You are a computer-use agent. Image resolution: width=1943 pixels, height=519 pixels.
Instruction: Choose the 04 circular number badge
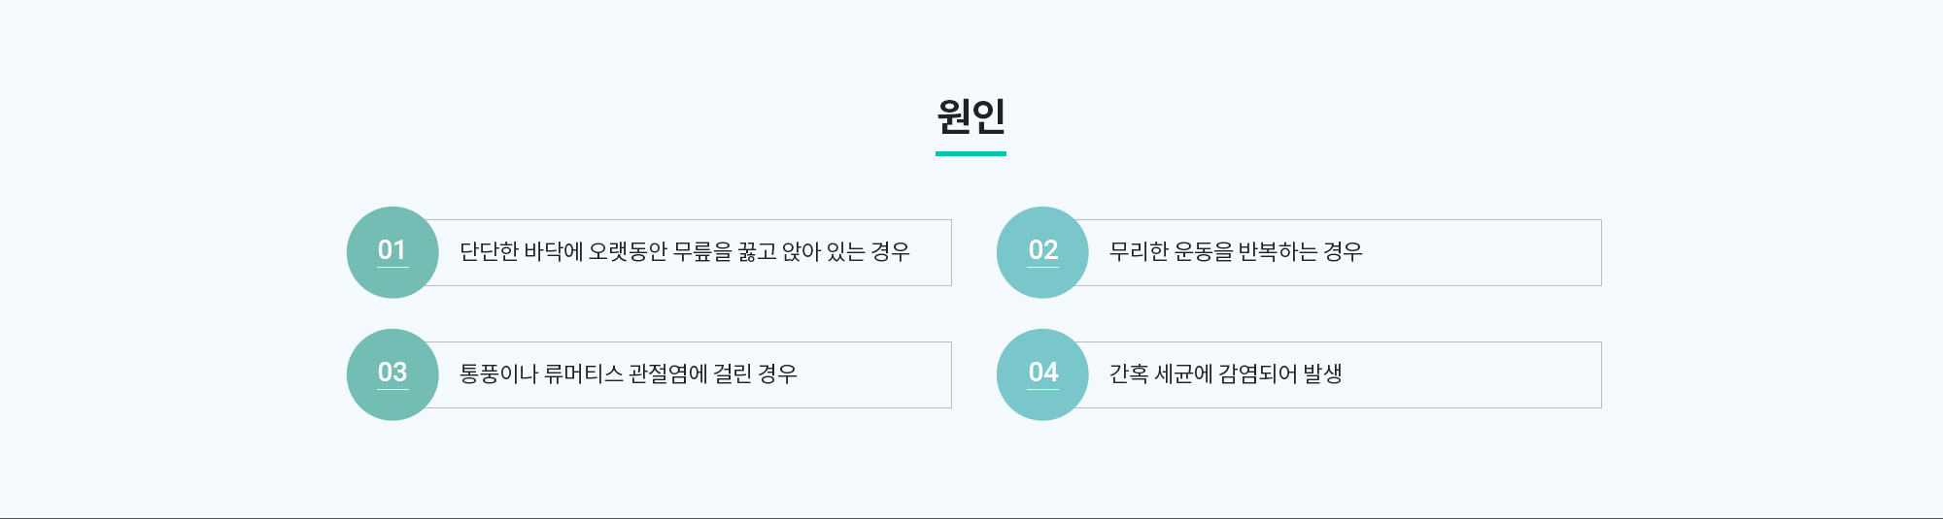tap(1042, 374)
